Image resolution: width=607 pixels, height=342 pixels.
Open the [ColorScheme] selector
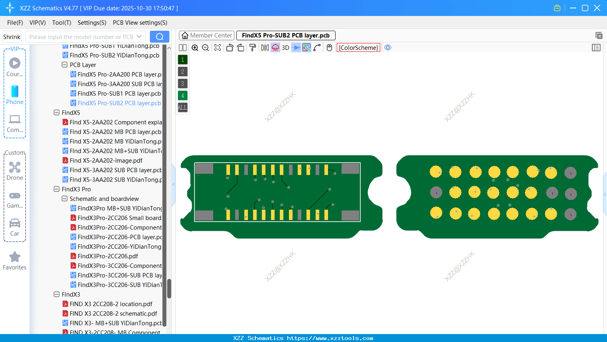click(358, 47)
